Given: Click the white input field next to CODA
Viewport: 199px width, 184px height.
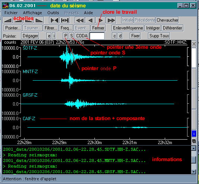Looking at the screenshot, I should tap(97, 36).
